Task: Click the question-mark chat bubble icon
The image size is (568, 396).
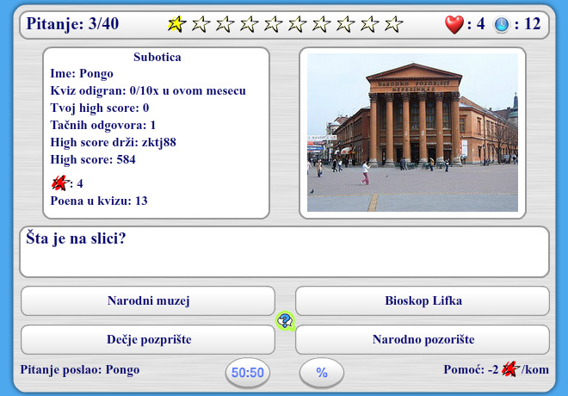Action: tap(285, 320)
